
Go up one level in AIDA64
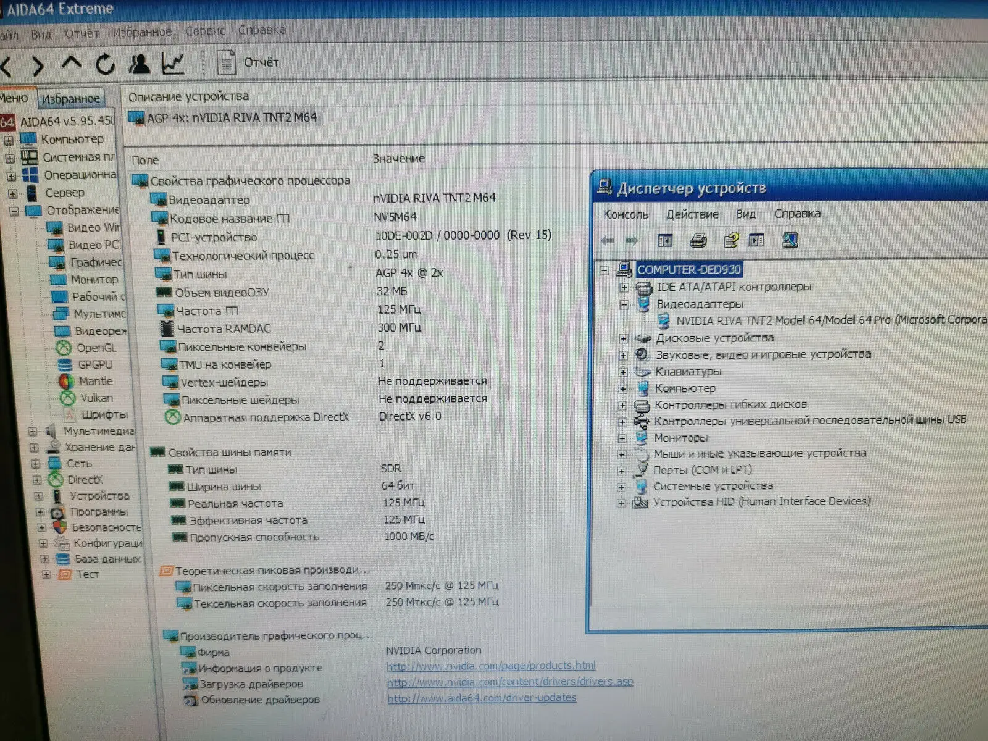pos(72,62)
